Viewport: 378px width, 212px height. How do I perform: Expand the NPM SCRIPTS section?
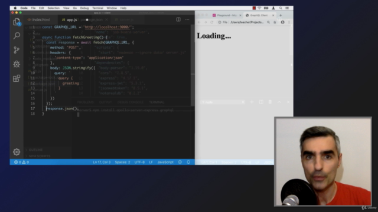40,156
